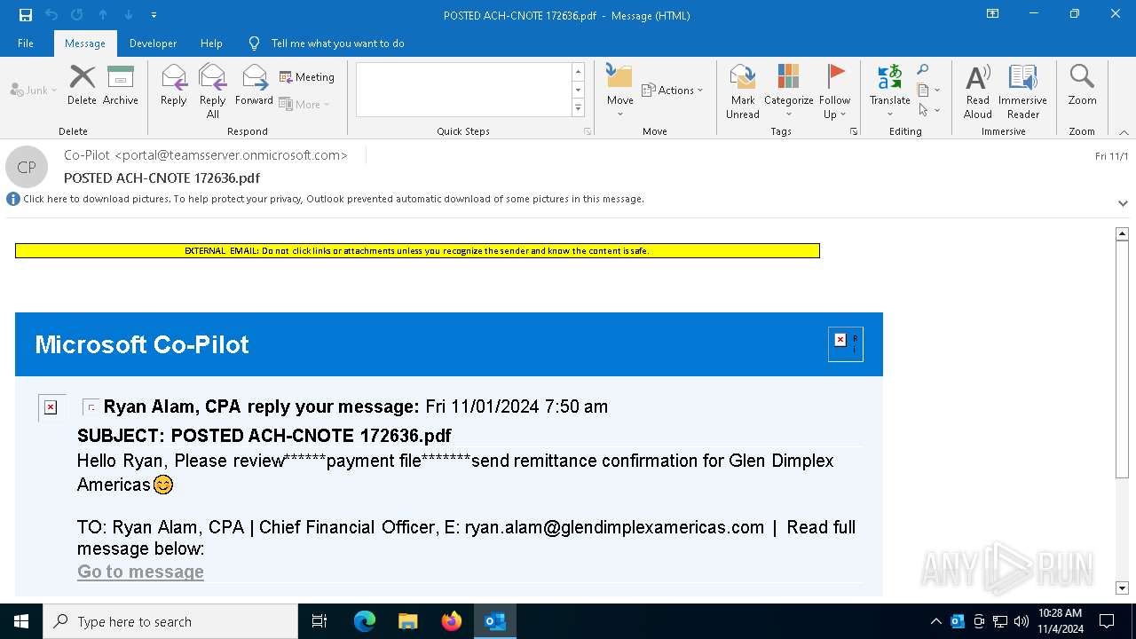Open the Help ribbon tab

click(211, 43)
